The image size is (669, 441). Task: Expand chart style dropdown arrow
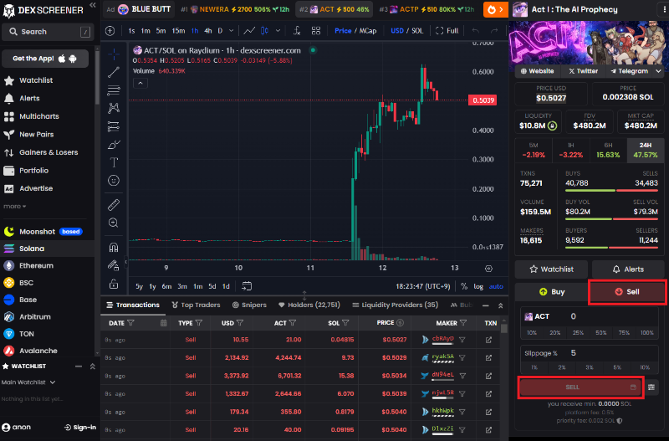point(278,31)
